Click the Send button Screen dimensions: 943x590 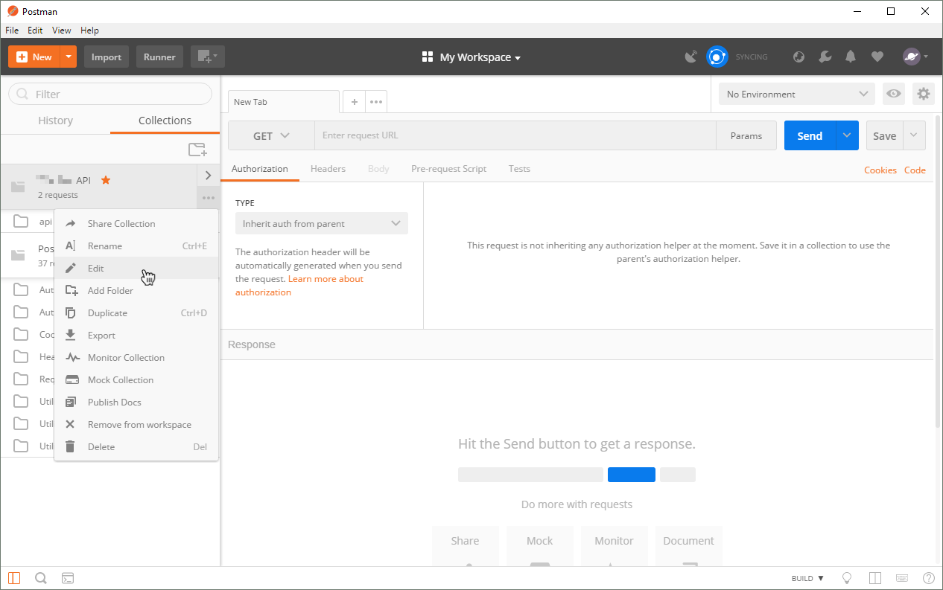click(x=810, y=135)
